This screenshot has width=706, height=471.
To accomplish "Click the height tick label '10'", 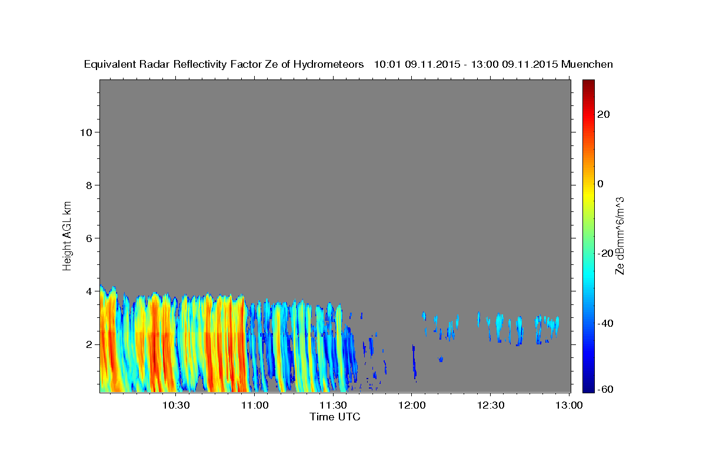I will [86, 132].
